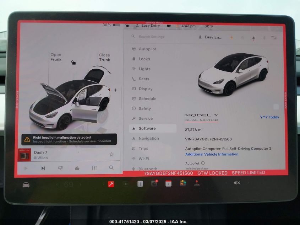This screenshot has width=300, height=225.
Task: Skip to next track
Action: click(43, 168)
